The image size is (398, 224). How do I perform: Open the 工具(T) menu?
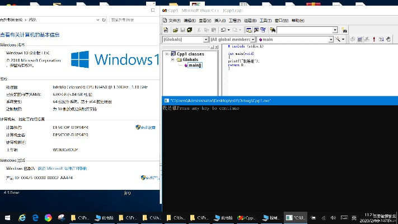(x=266, y=20)
